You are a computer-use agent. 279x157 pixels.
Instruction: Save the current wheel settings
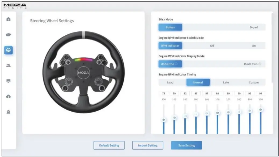(187, 145)
